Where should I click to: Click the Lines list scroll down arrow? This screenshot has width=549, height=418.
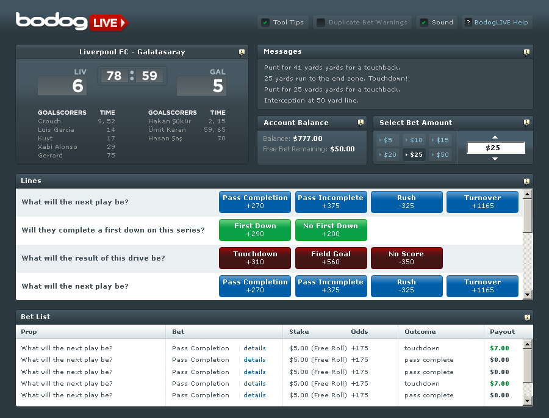click(x=527, y=295)
